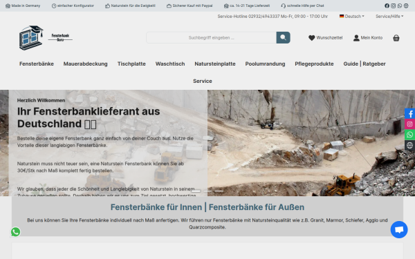415x259 pixels.
Task: Click the Service-Hotline phone number text
Action: click(x=273, y=17)
